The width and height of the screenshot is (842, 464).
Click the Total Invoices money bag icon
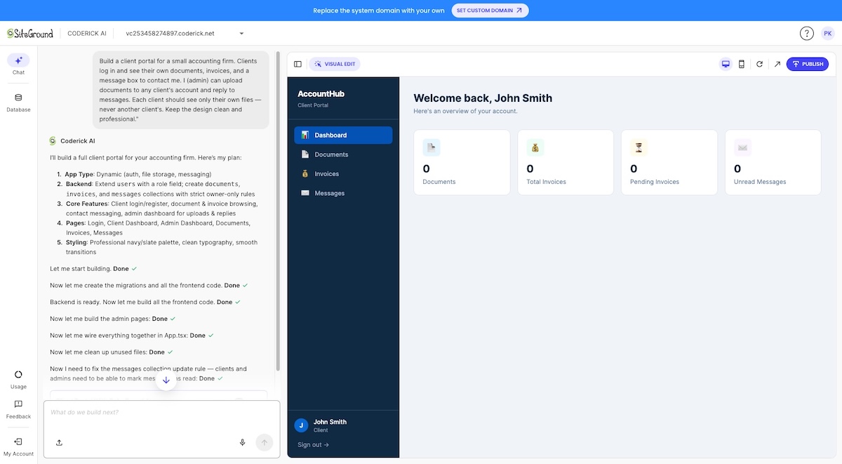click(535, 147)
